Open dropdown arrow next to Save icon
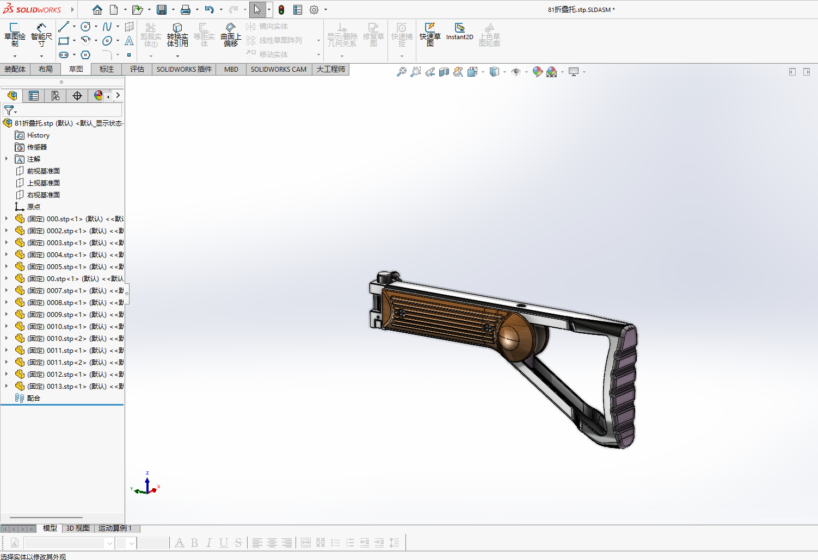This screenshot has height=560, width=818. (173, 10)
